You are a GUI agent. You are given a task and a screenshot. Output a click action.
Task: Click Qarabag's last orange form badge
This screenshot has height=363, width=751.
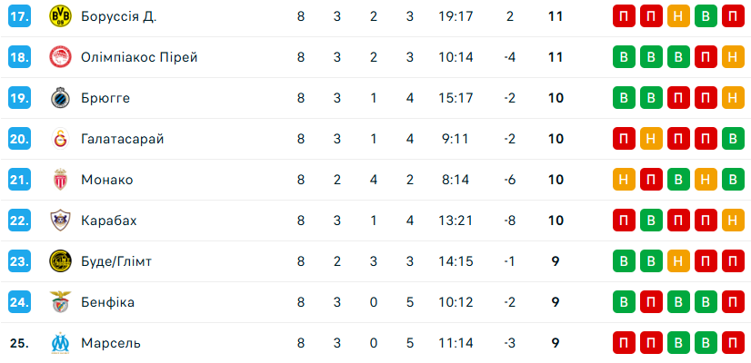tap(733, 221)
